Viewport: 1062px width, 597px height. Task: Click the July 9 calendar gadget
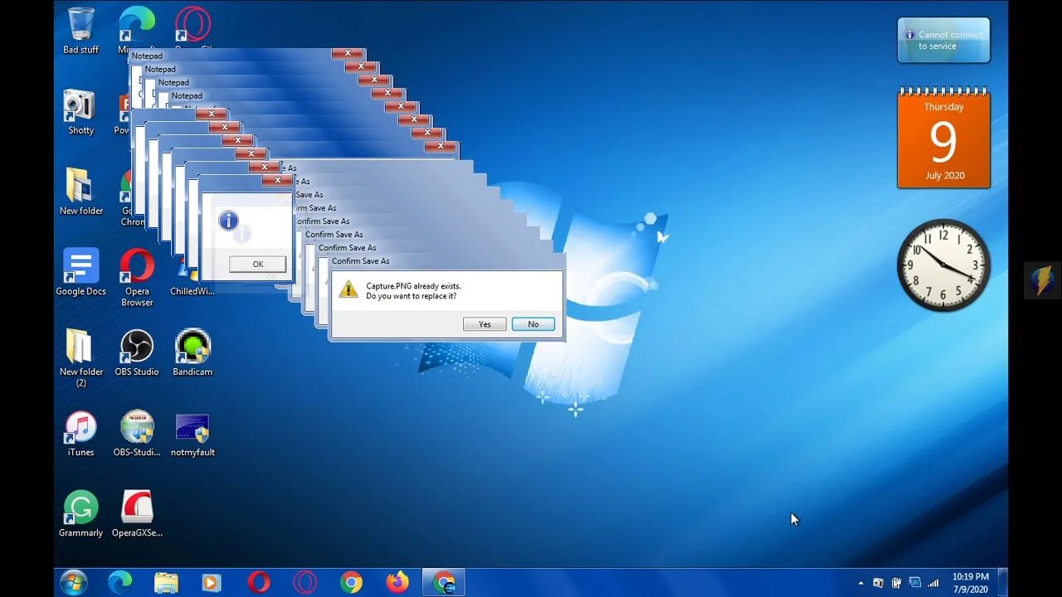pos(943,137)
